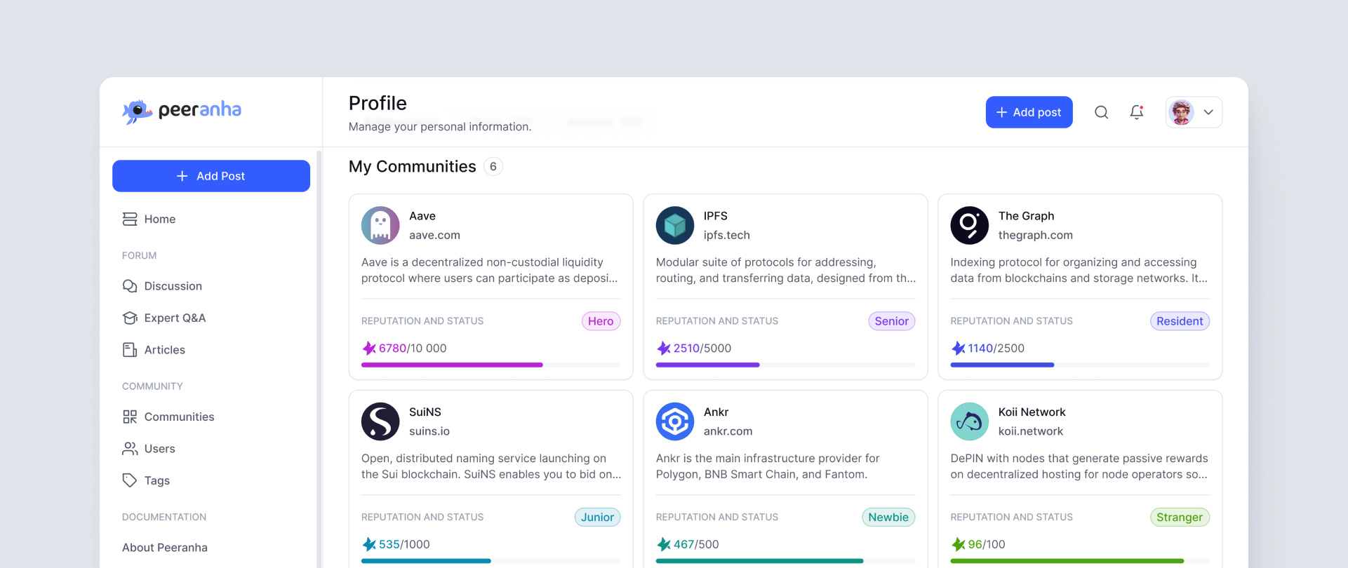Screen dimensions: 1348x568
Task: Click the Ankr reputation star icon
Action: [x=664, y=544]
